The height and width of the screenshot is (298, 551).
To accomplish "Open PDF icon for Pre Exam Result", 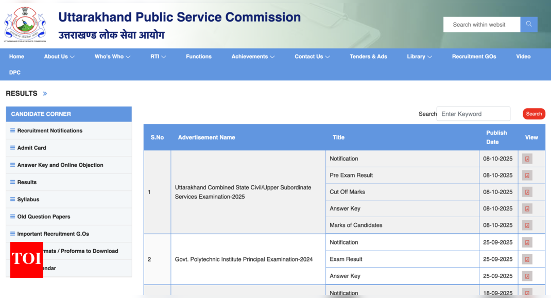I will pos(527,176).
